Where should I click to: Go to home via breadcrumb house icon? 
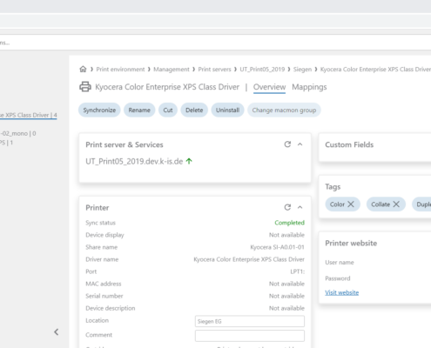83,70
